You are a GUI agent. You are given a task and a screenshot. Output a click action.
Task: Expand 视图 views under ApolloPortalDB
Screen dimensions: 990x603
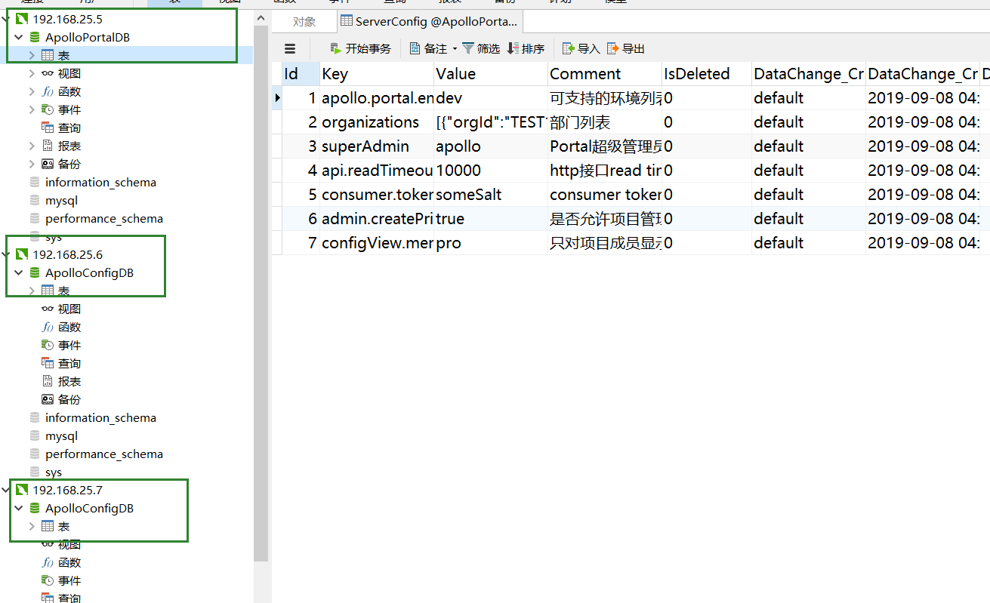(x=32, y=73)
